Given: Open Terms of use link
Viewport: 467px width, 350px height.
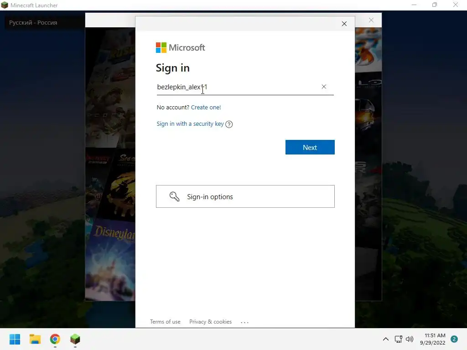Looking at the screenshot, I should [x=165, y=322].
